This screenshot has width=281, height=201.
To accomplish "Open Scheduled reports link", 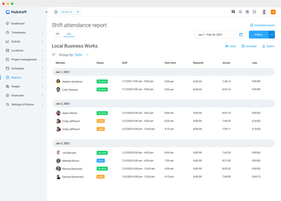I will tap(262, 25).
